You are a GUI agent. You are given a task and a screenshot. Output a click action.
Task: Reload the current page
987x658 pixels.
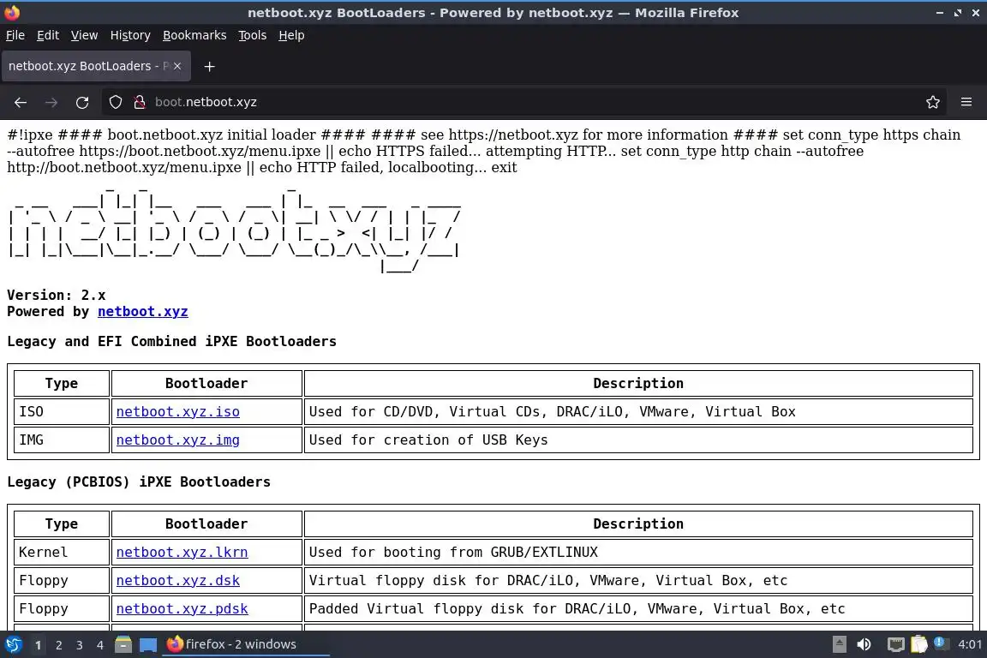[82, 102]
